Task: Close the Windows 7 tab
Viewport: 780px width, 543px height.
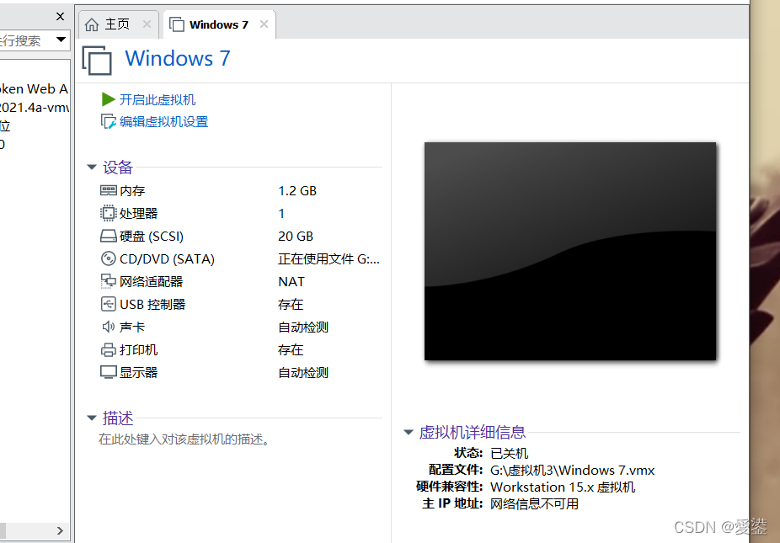Action: click(x=264, y=24)
